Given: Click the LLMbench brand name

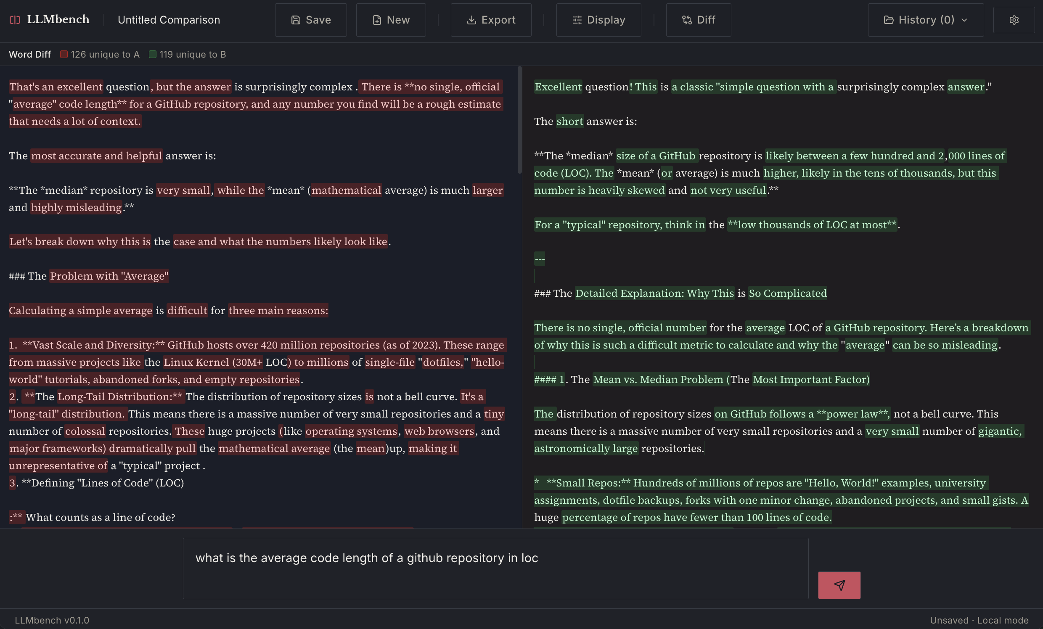Looking at the screenshot, I should pos(58,19).
